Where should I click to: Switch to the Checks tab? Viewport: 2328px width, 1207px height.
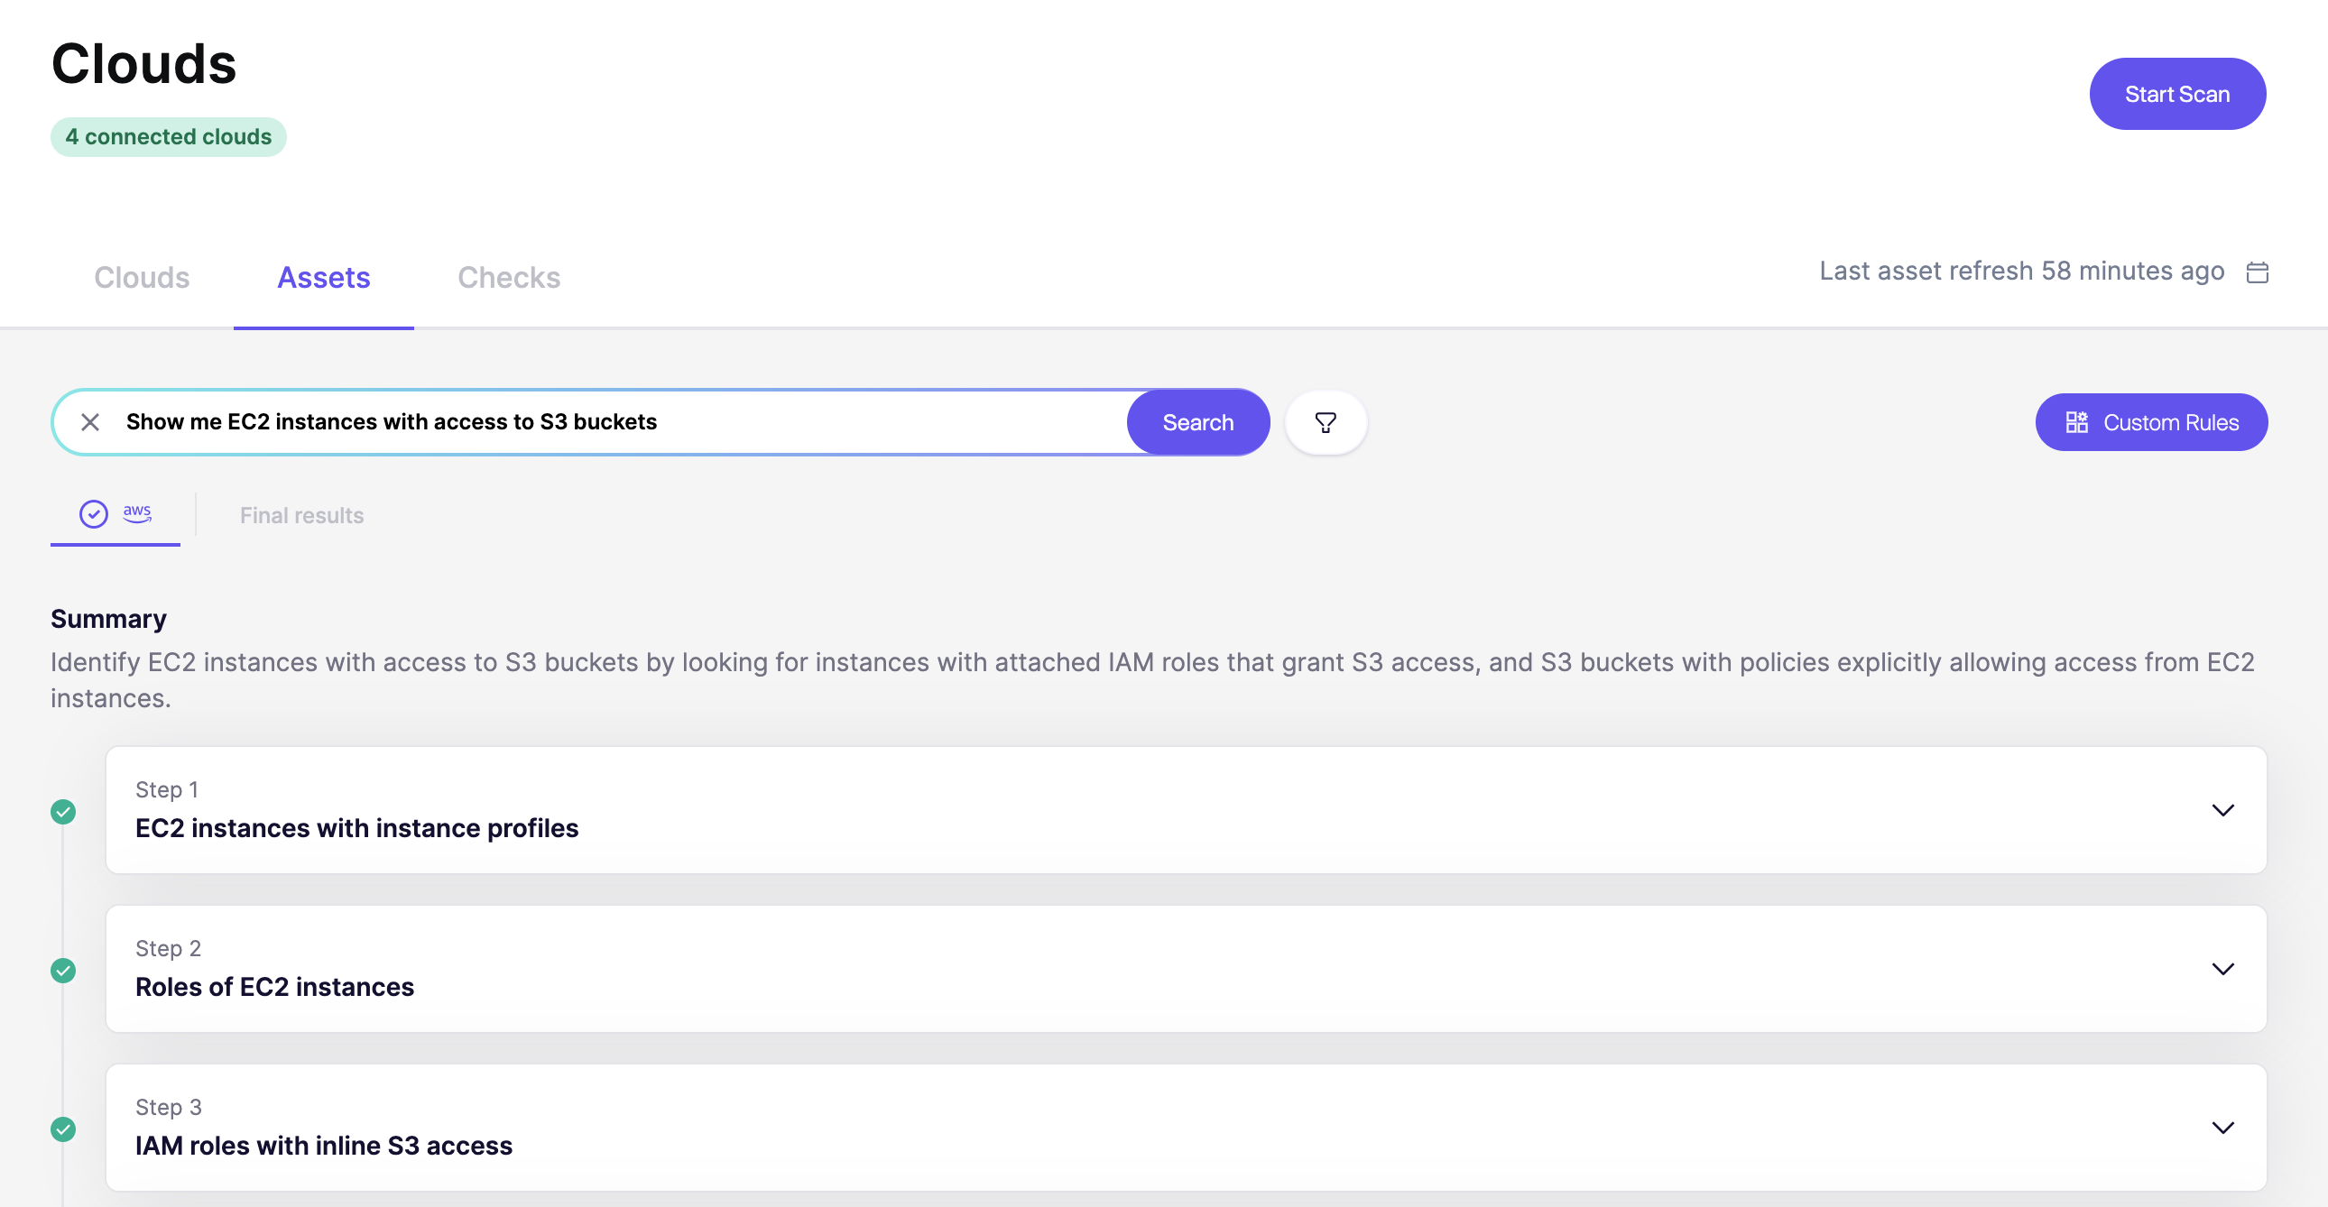pyautogui.click(x=509, y=277)
